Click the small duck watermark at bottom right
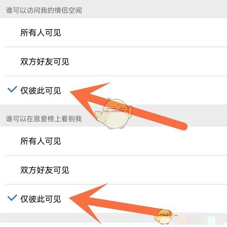The image size is (227, 227). [x=164, y=216]
